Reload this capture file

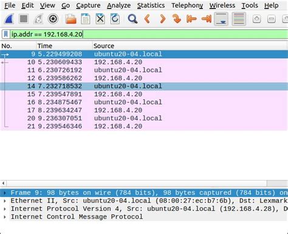coord(115,19)
